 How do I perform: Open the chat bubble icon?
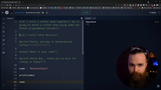[158, 86]
